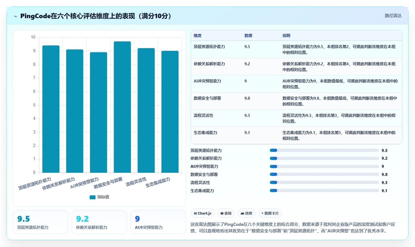The image size is (415, 247).
Task: Toggle the 指标值 legend item
Action: [x=100, y=197]
